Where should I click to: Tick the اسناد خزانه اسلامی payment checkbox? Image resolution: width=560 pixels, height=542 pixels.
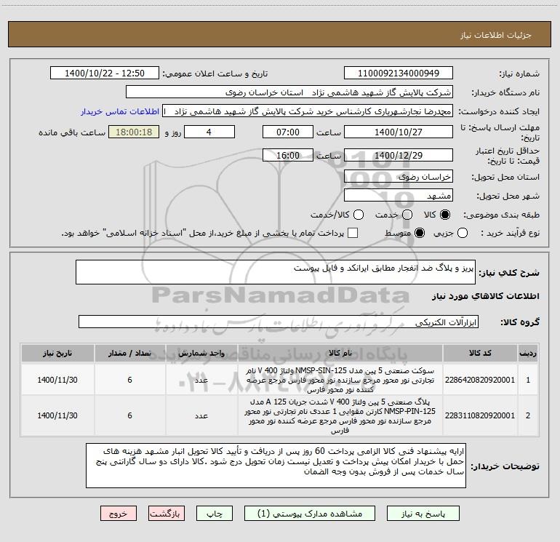click(353, 233)
